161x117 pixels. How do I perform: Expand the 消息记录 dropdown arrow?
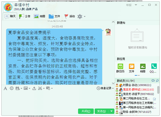113,88
